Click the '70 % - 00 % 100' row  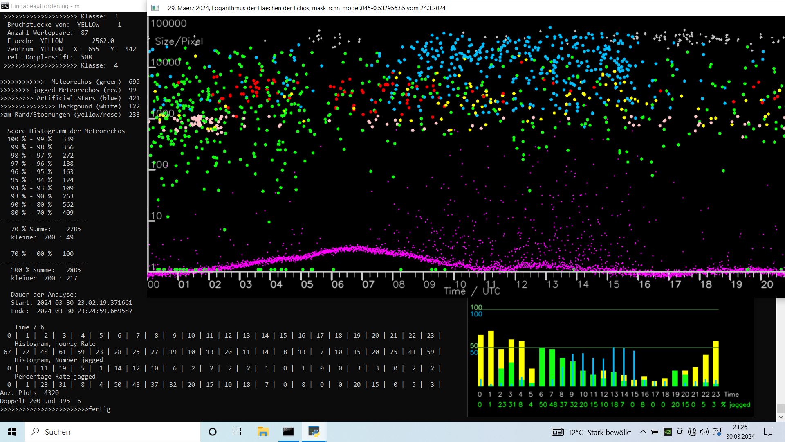(x=42, y=254)
